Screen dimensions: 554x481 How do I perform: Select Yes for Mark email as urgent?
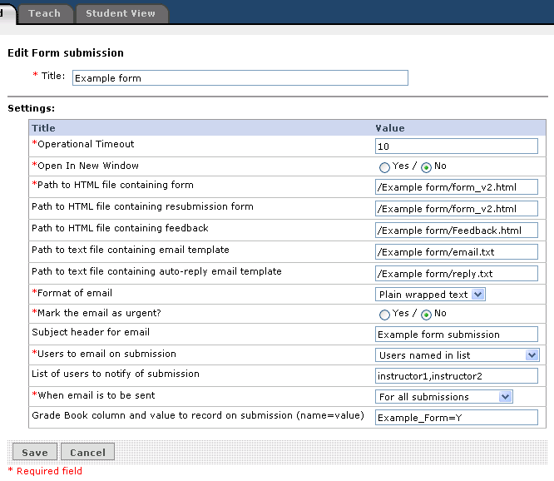[385, 315]
